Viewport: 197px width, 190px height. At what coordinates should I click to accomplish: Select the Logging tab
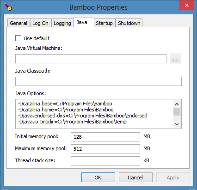pos(62,23)
